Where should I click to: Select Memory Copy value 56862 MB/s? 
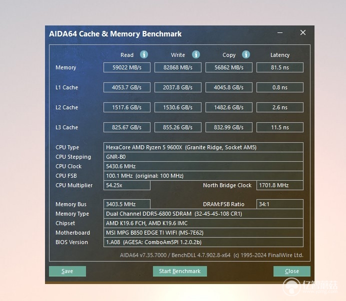click(229, 67)
